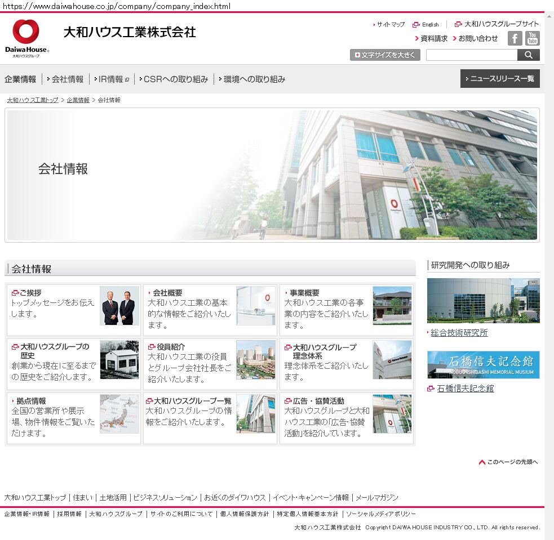Click the サイトマップ link
Screen dimensions: 554x540
coord(391,25)
